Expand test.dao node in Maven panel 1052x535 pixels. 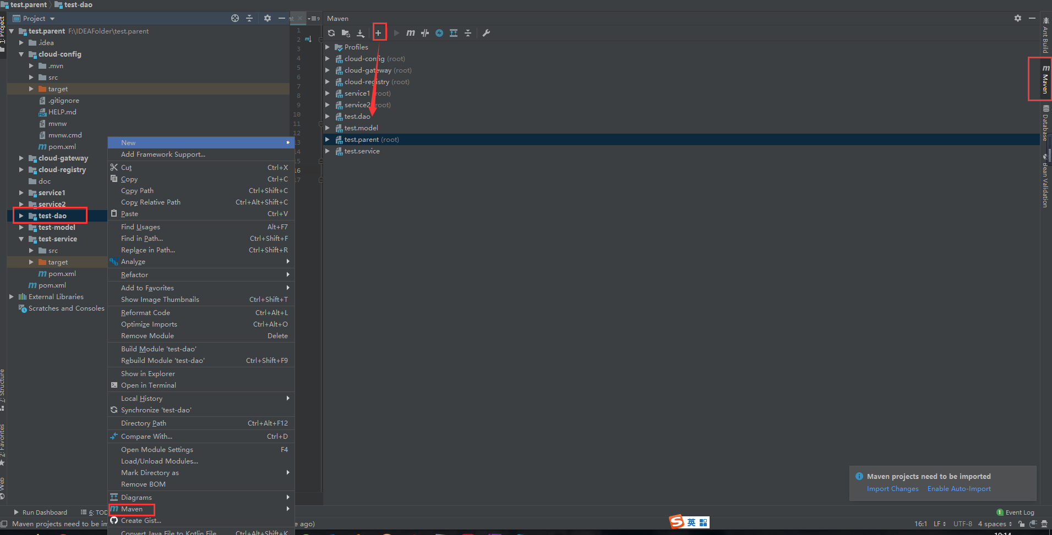pos(328,117)
